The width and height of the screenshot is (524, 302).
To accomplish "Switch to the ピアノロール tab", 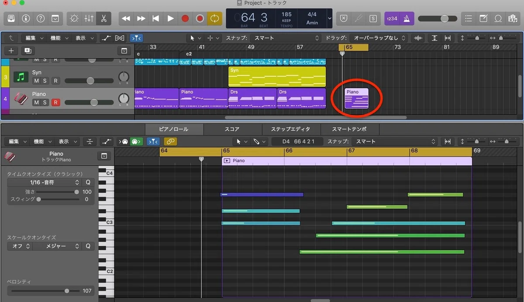I will (x=174, y=129).
